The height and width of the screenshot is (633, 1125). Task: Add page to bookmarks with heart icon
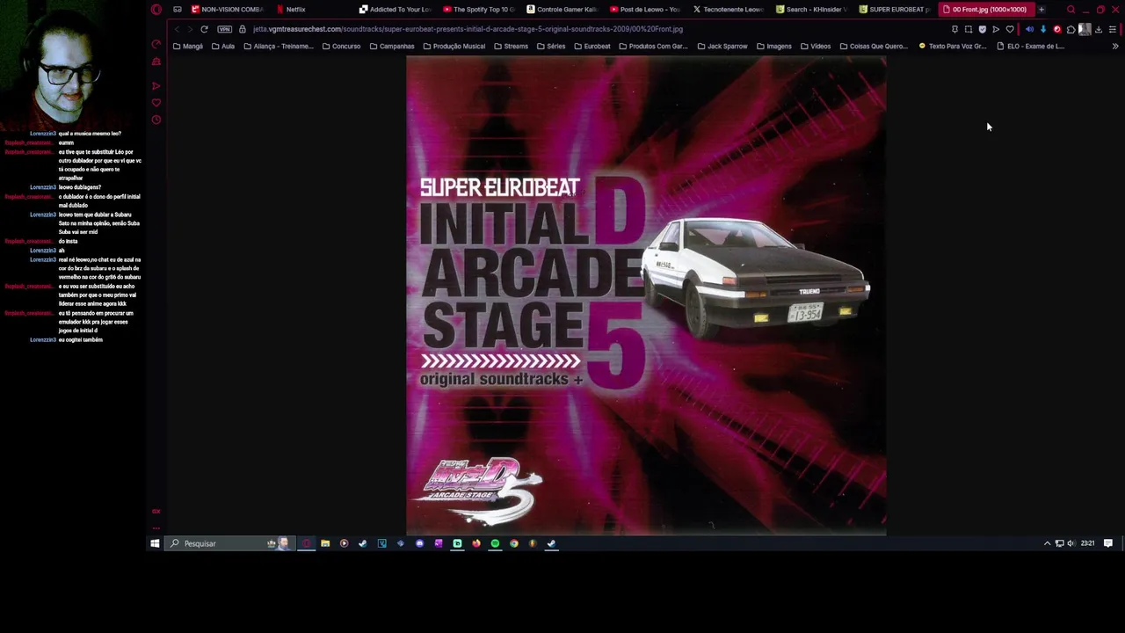tap(1010, 29)
